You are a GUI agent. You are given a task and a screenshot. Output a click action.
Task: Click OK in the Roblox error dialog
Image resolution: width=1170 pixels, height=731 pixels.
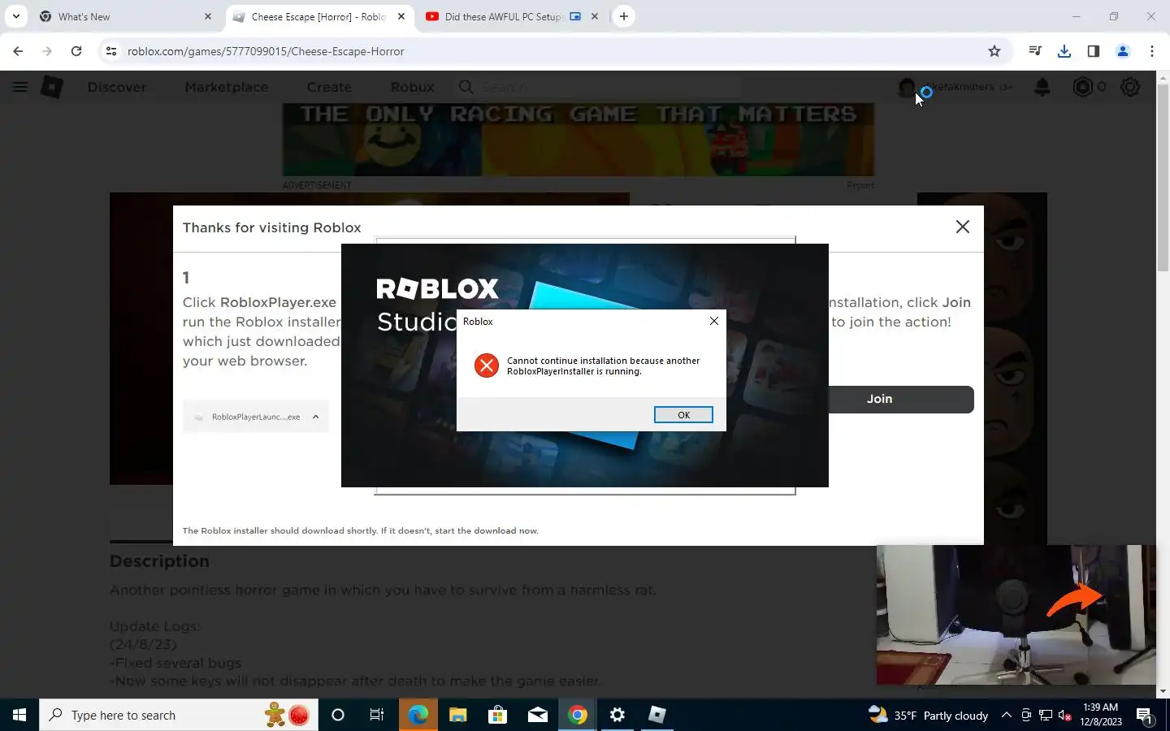pyautogui.click(x=683, y=415)
